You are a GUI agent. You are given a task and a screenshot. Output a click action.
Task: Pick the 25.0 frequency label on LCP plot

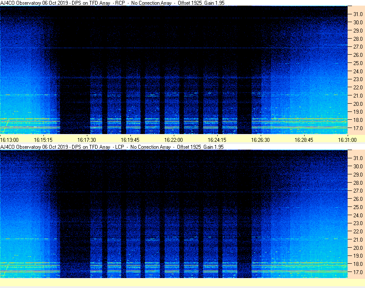point(358,207)
